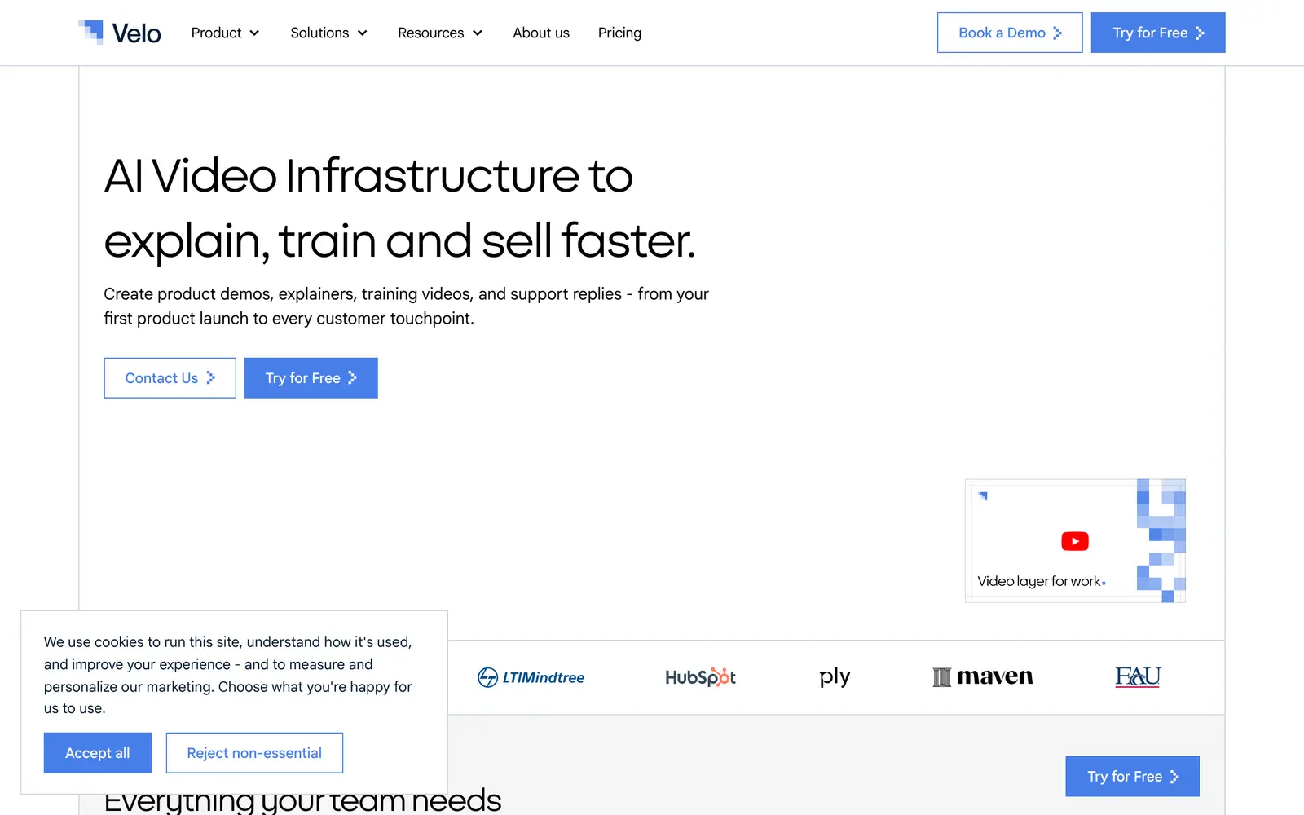Viewport: 1304px width, 815px height.
Task: Click the AI Video Infrastructure headline
Action: point(399,208)
